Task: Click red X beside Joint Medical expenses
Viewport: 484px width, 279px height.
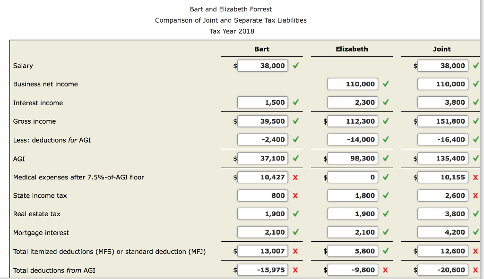Action: tap(475, 177)
